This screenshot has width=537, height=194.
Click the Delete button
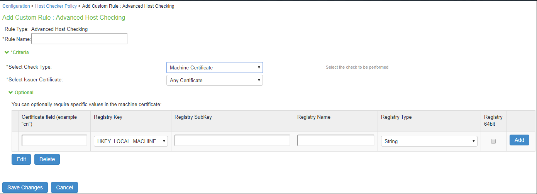[x=47, y=159]
